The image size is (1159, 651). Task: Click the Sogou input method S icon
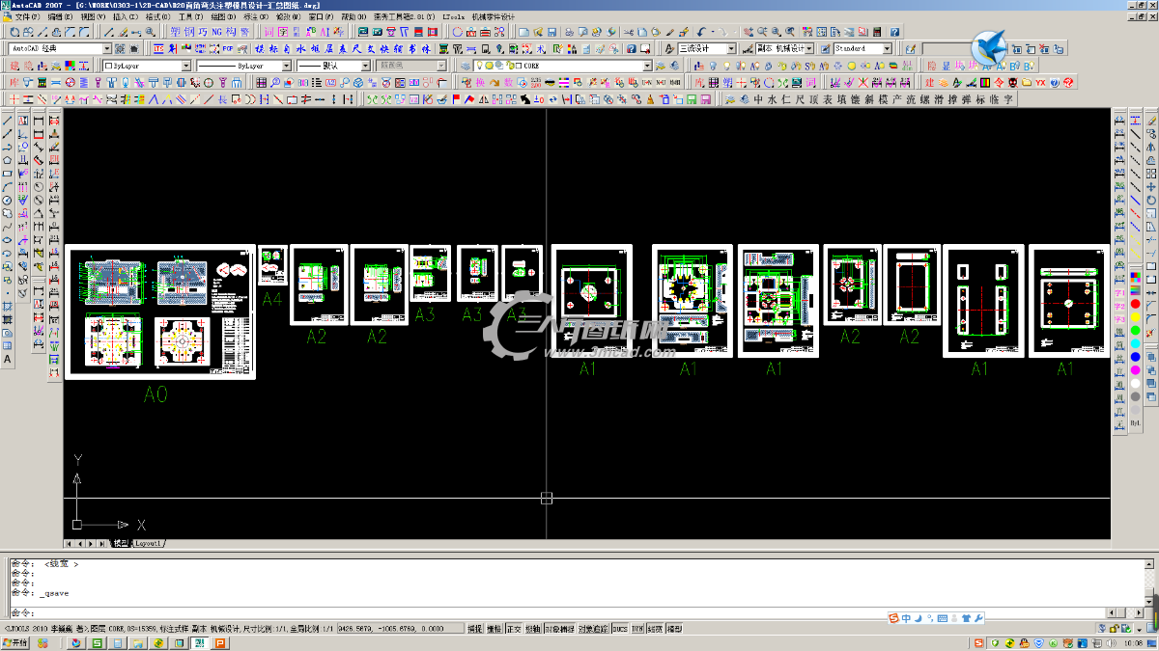pyautogui.click(x=893, y=618)
